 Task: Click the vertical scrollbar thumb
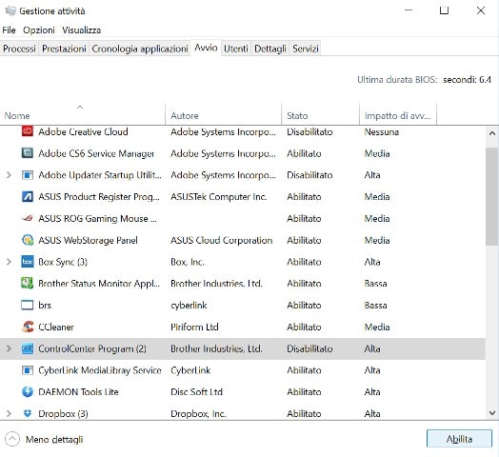pyautogui.click(x=492, y=197)
